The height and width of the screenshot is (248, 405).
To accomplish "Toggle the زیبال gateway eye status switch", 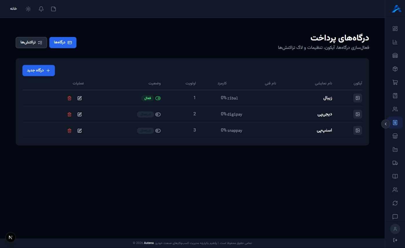I will coord(158,98).
